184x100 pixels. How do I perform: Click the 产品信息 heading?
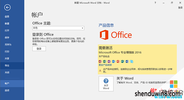click(106, 25)
